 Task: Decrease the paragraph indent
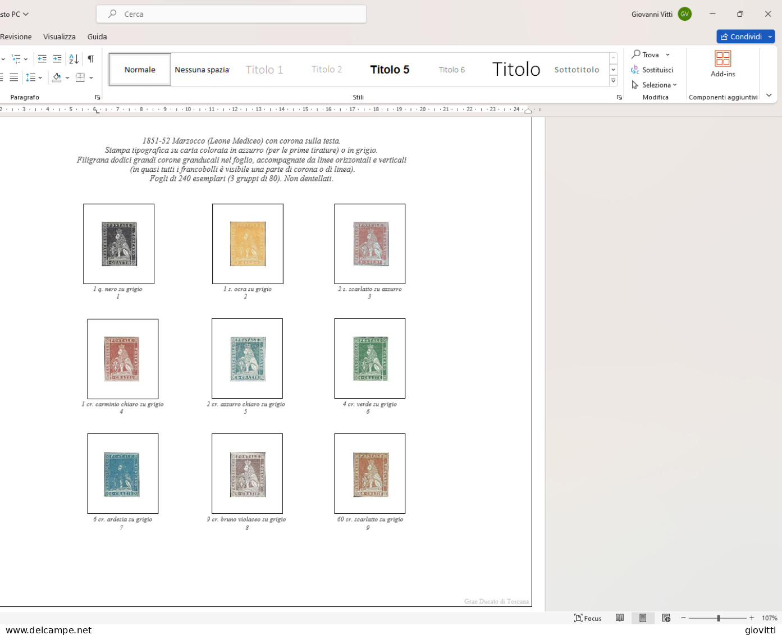(42, 59)
